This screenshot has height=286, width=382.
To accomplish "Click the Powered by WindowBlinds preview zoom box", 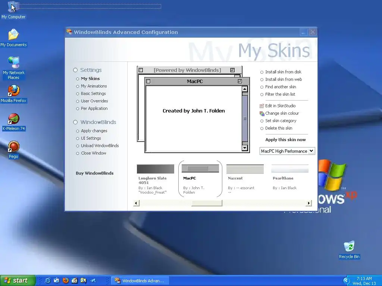I will 232,70.
